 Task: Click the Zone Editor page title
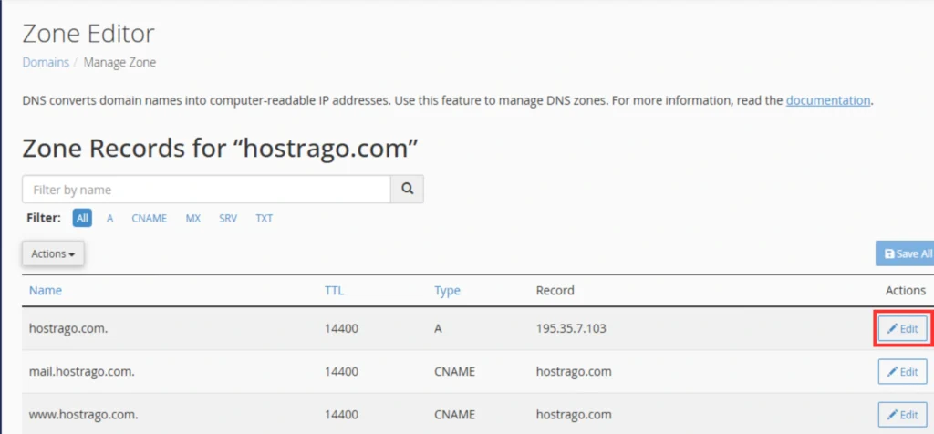[x=88, y=34]
